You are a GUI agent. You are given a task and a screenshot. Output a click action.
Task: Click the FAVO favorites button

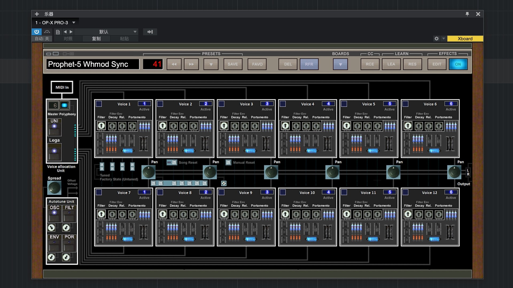pos(257,64)
